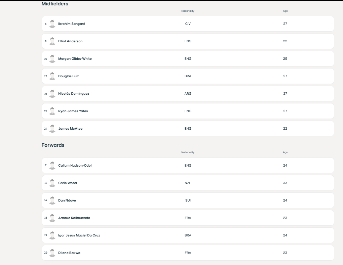Open Nicolás Domínguez player profile
Viewport: 343px width, 265px height.
[74, 94]
